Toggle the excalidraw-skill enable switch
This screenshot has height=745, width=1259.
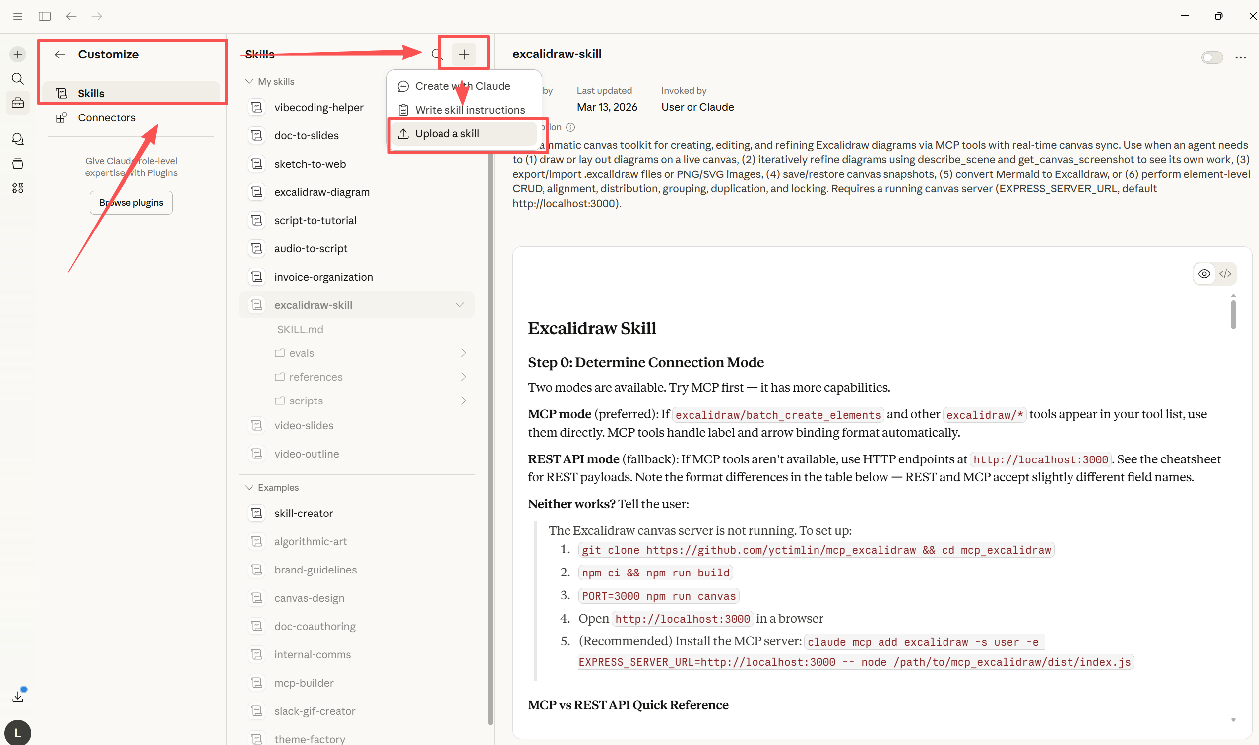(x=1211, y=57)
